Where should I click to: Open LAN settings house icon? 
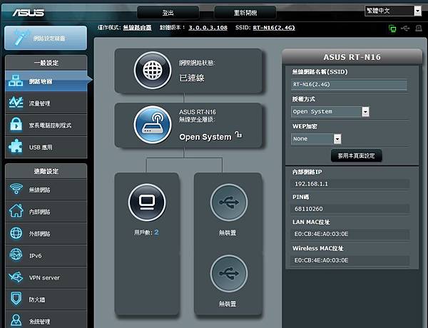[16, 210]
